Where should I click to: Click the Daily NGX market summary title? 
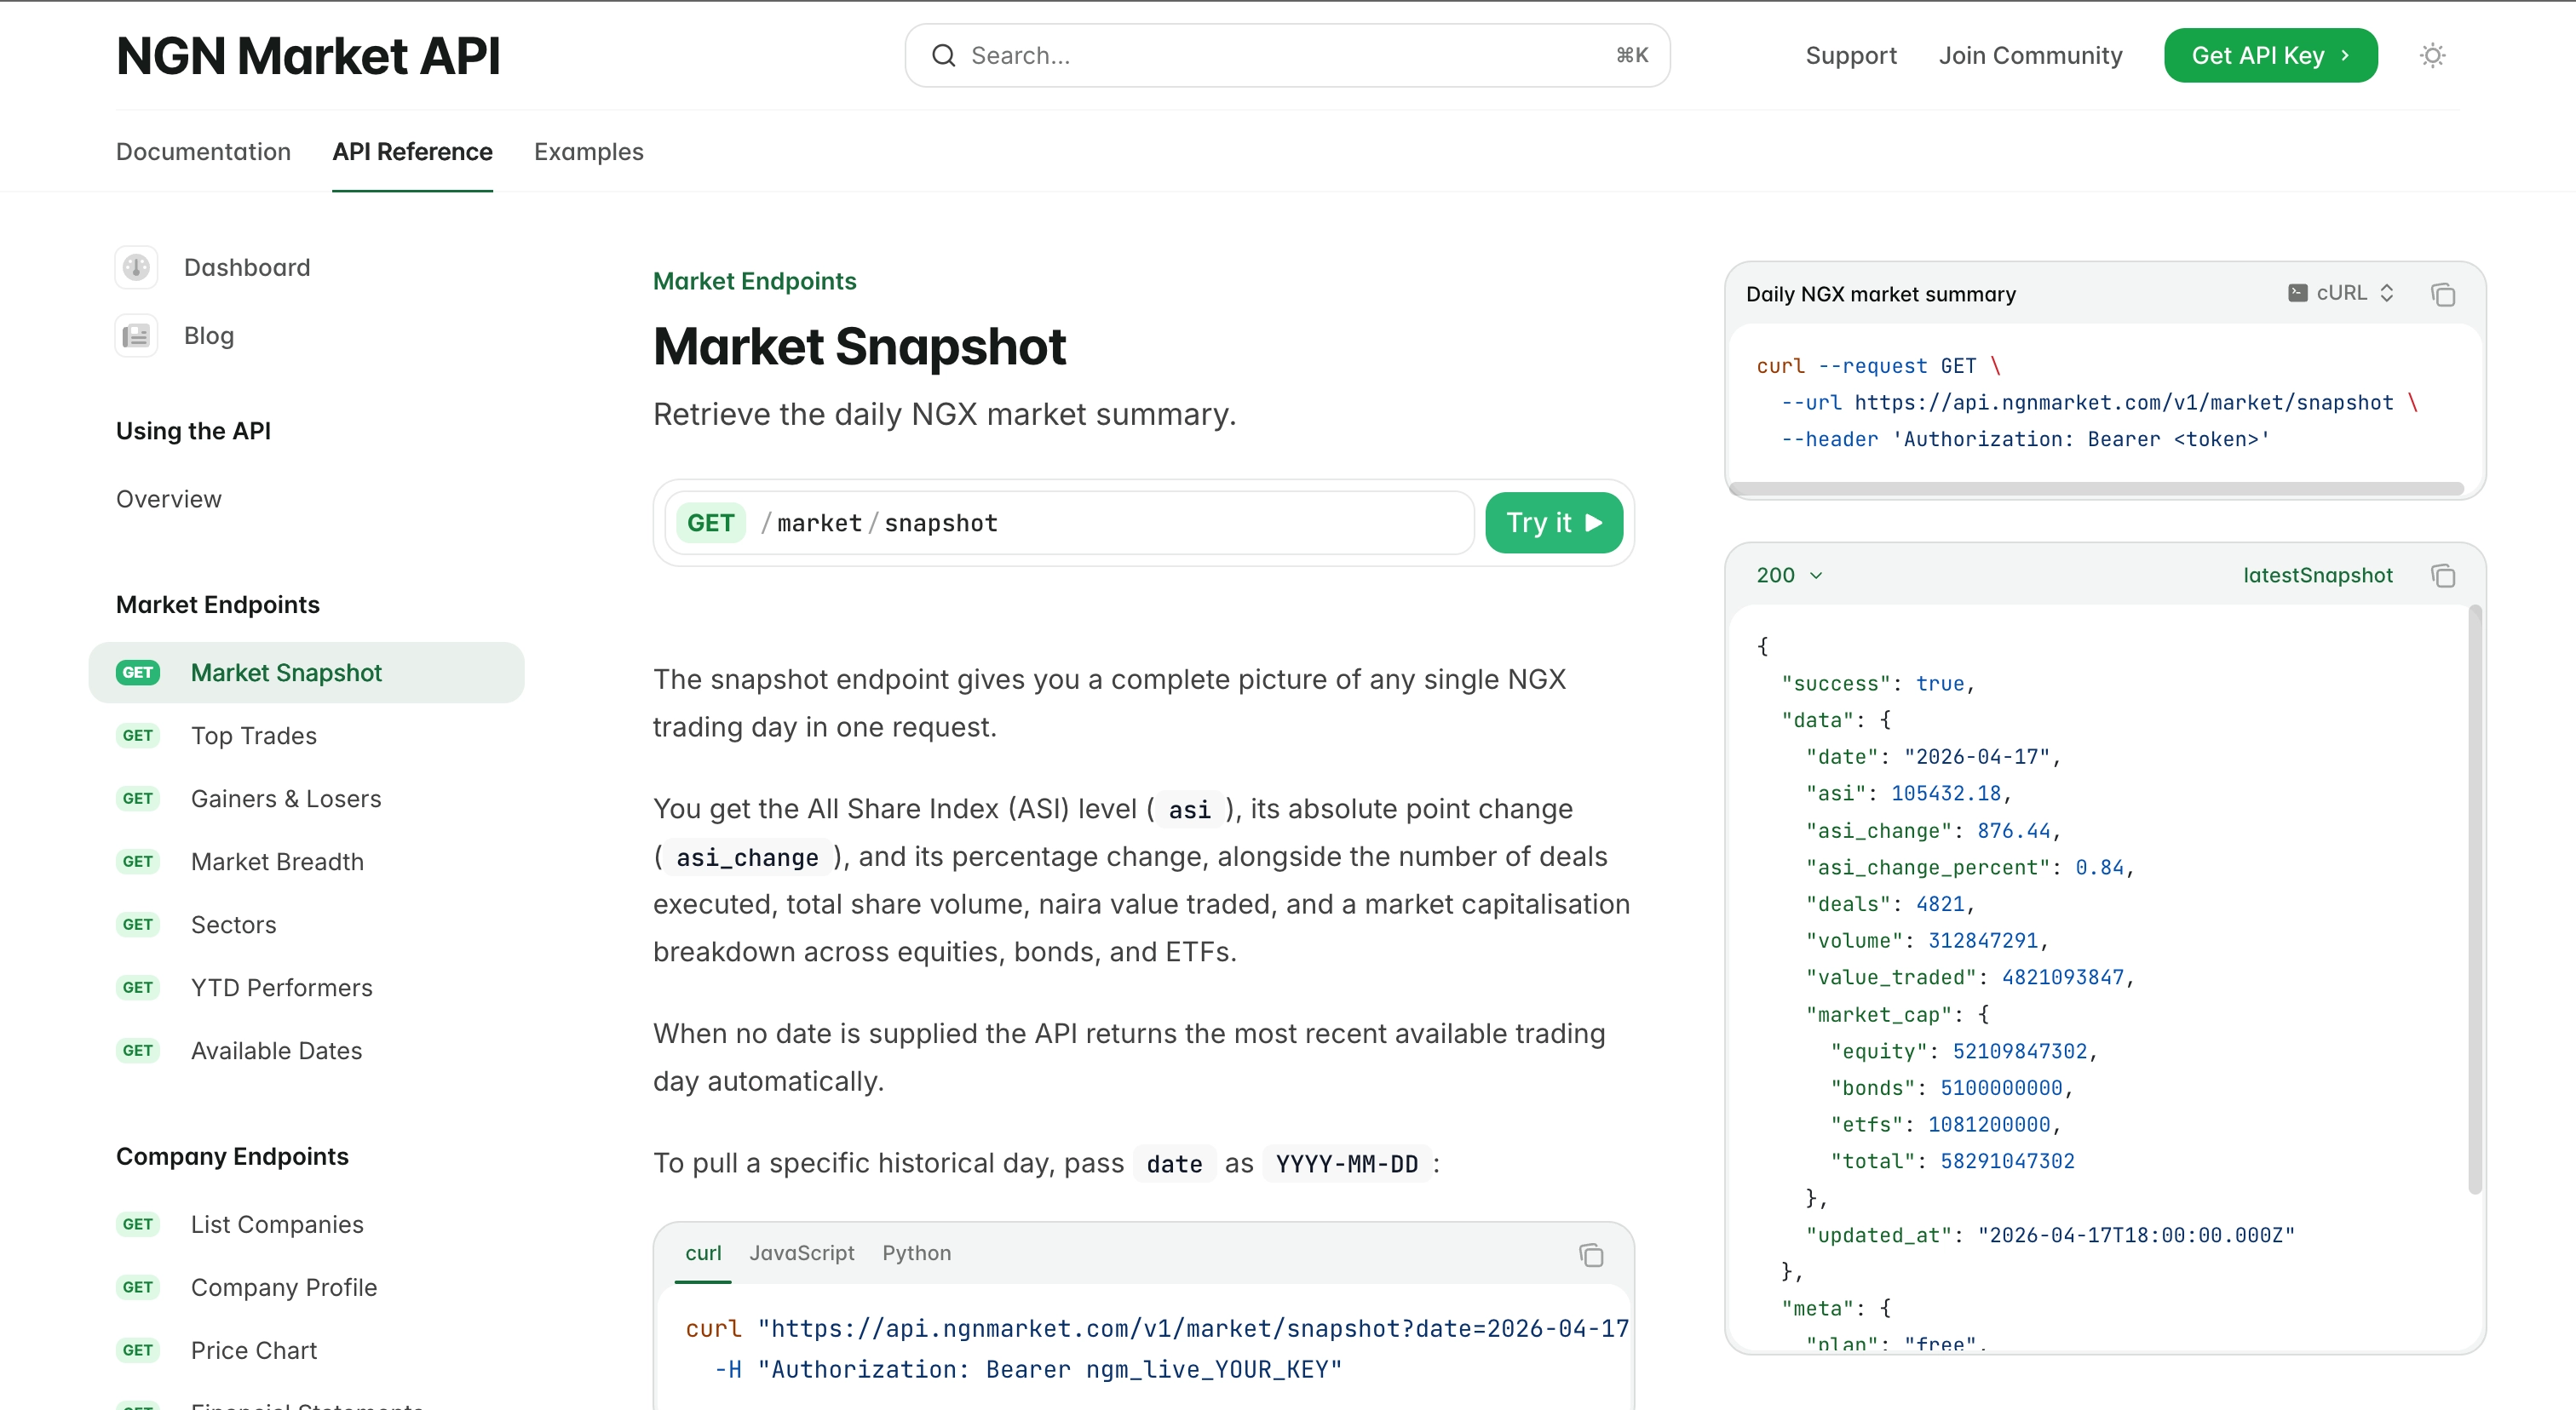click(x=1880, y=294)
